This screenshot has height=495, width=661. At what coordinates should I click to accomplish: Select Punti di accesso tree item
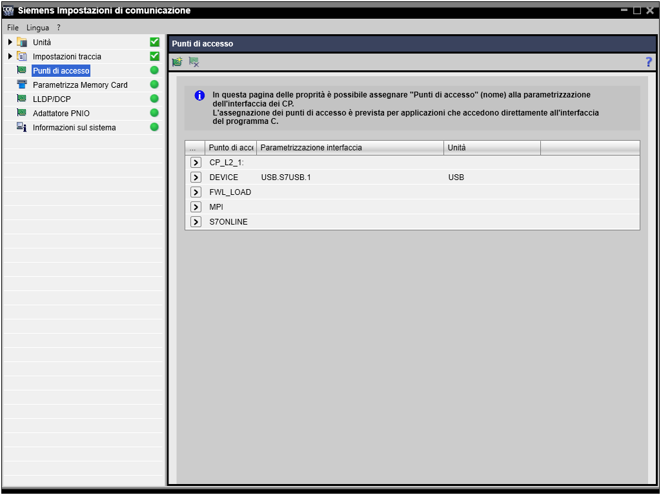click(x=61, y=70)
